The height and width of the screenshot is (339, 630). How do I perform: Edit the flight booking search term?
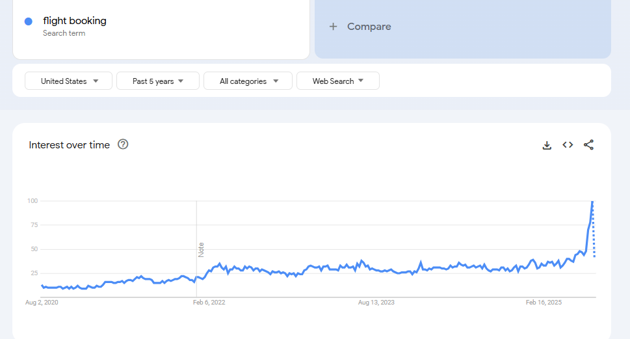pyautogui.click(x=75, y=21)
